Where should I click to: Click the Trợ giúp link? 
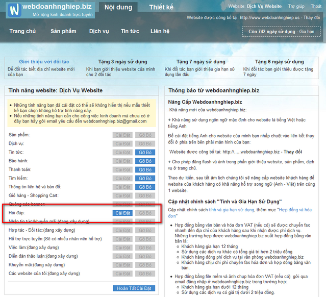click(x=296, y=6)
